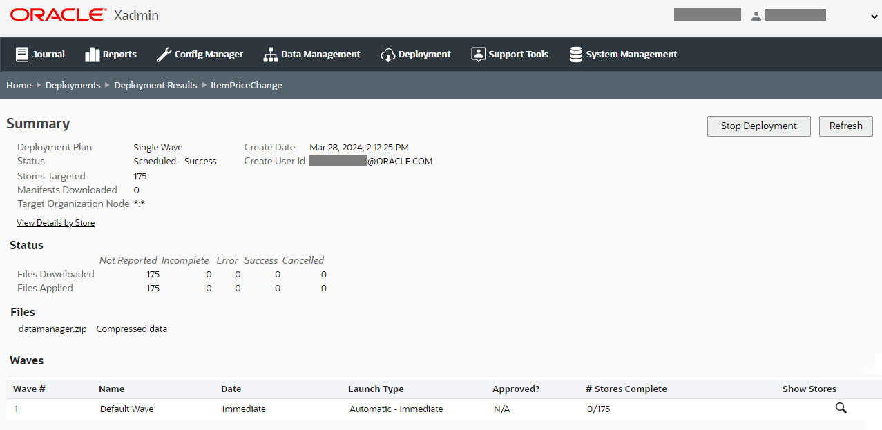This screenshot has width=882, height=430.
Task: Return to Deployment Results via breadcrumb
Action: click(155, 85)
